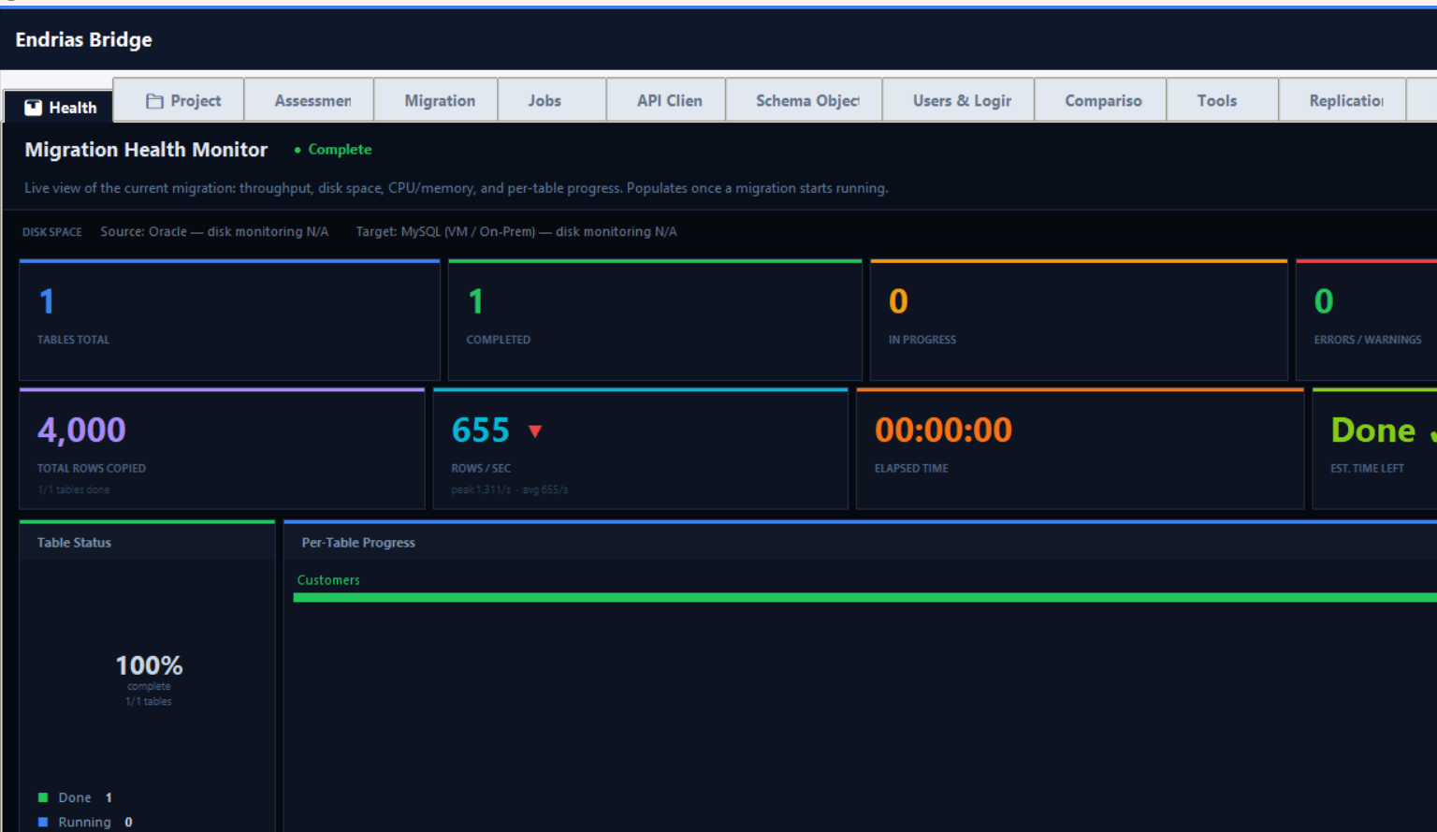
Task: Select the API Client tab
Action: point(666,100)
